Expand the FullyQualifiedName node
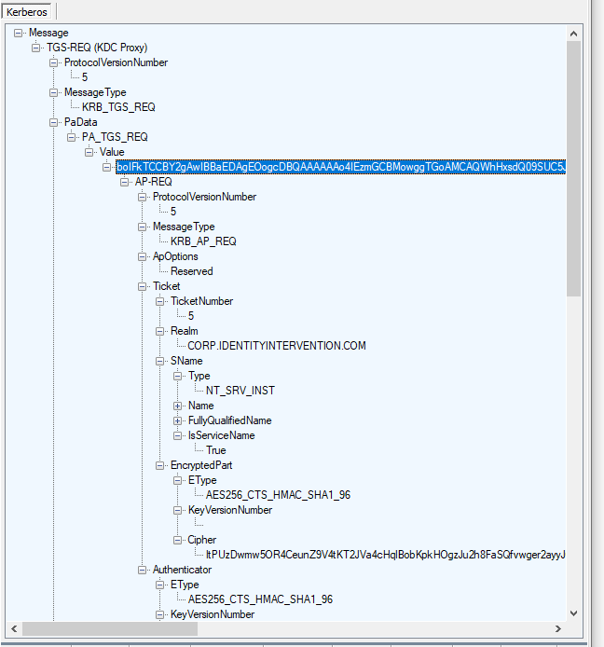Viewport: 604px width, 647px height. pos(178,420)
